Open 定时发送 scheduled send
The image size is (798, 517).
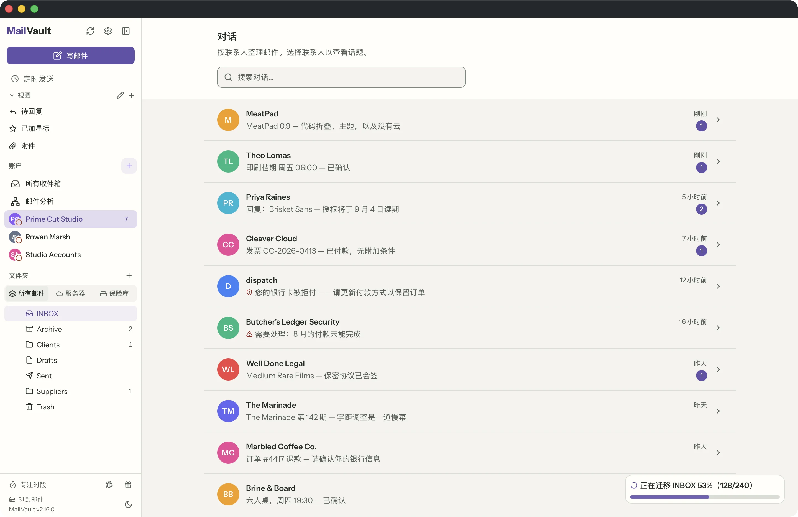click(32, 79)
